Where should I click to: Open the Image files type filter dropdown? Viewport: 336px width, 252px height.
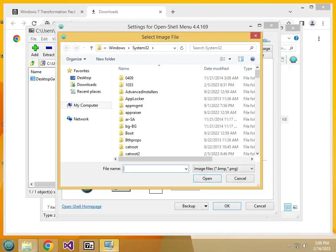click(x=252, y=169)
